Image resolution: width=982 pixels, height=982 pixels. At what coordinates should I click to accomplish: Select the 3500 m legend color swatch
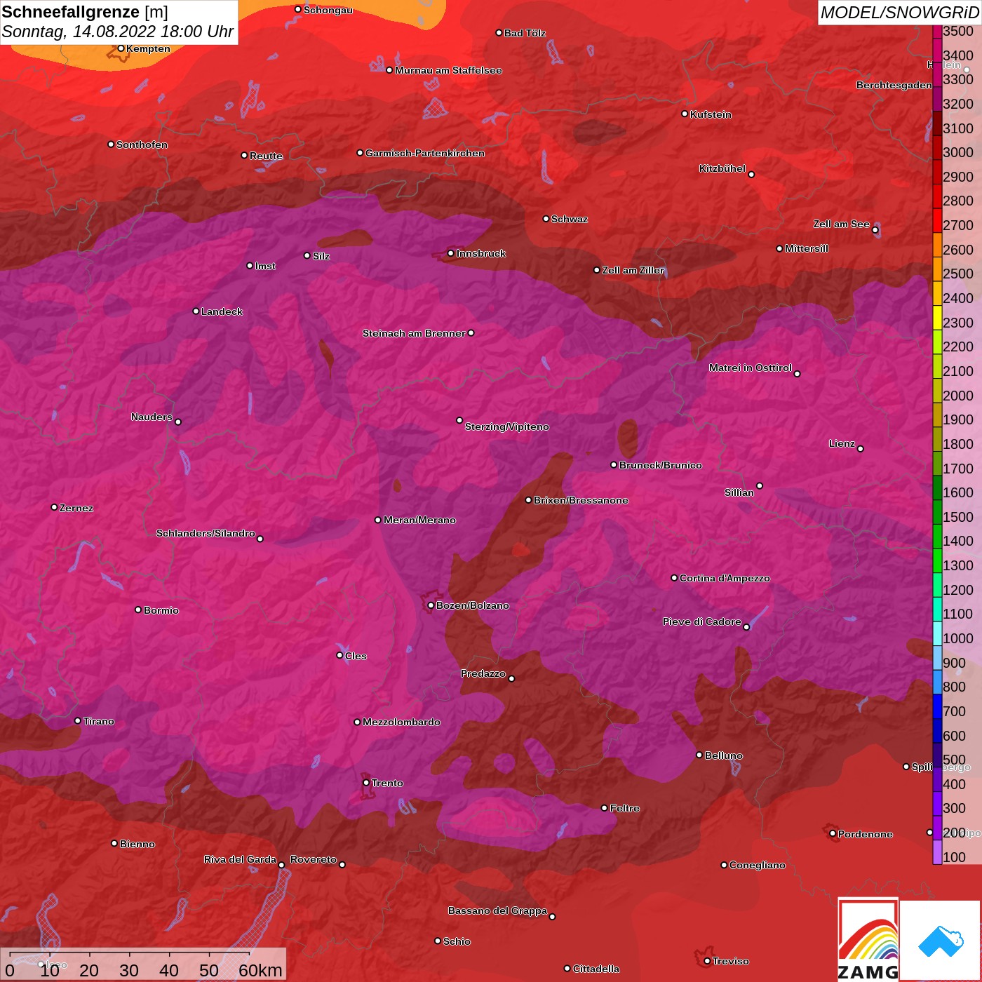pos(937,32)
